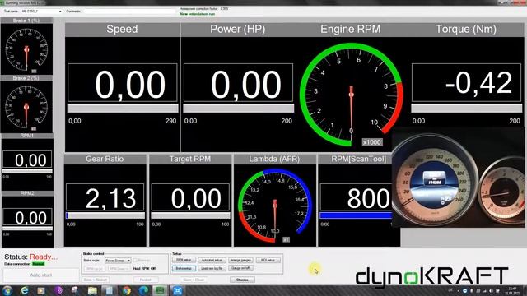527x296 pixels.
Task: Click the rightmost Setup row button
Action: point(268,260)
